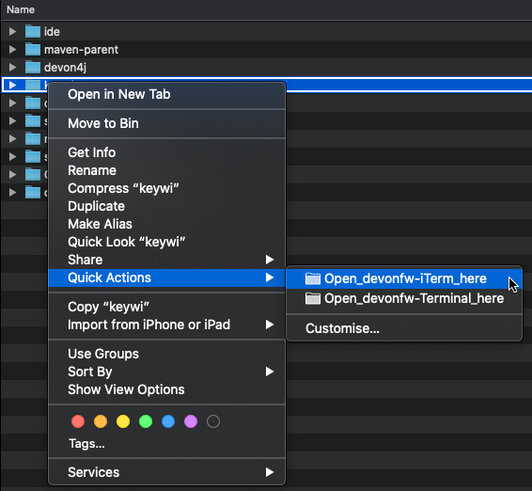Open the Tags... dialog
The width and height of the screenshot is (532, 491).
point(86,443)
